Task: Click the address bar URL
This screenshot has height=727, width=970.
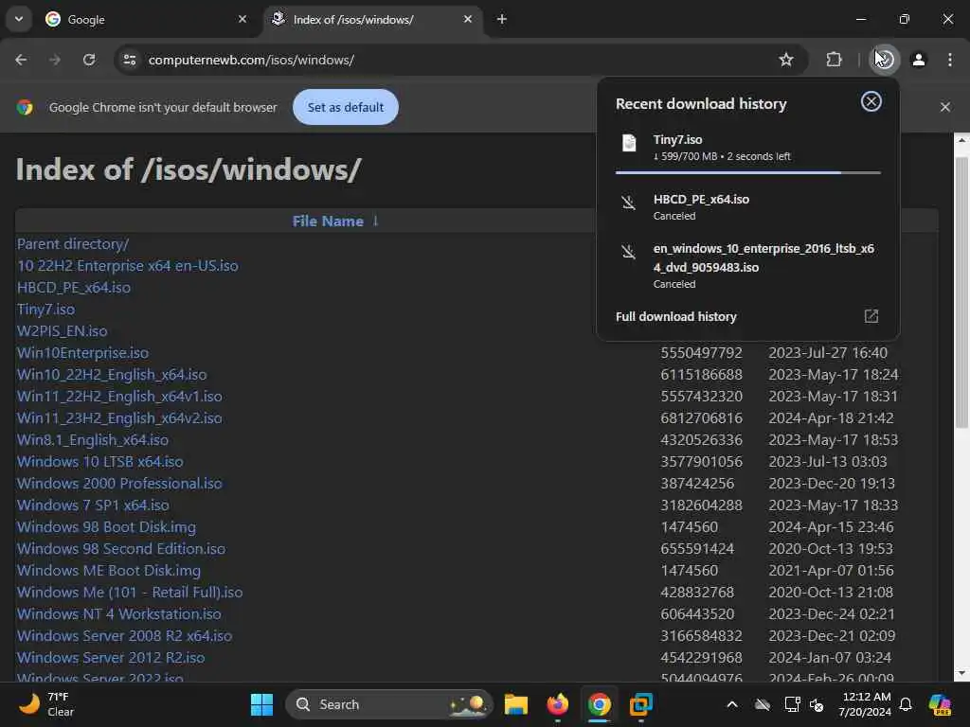Action: 251,60
